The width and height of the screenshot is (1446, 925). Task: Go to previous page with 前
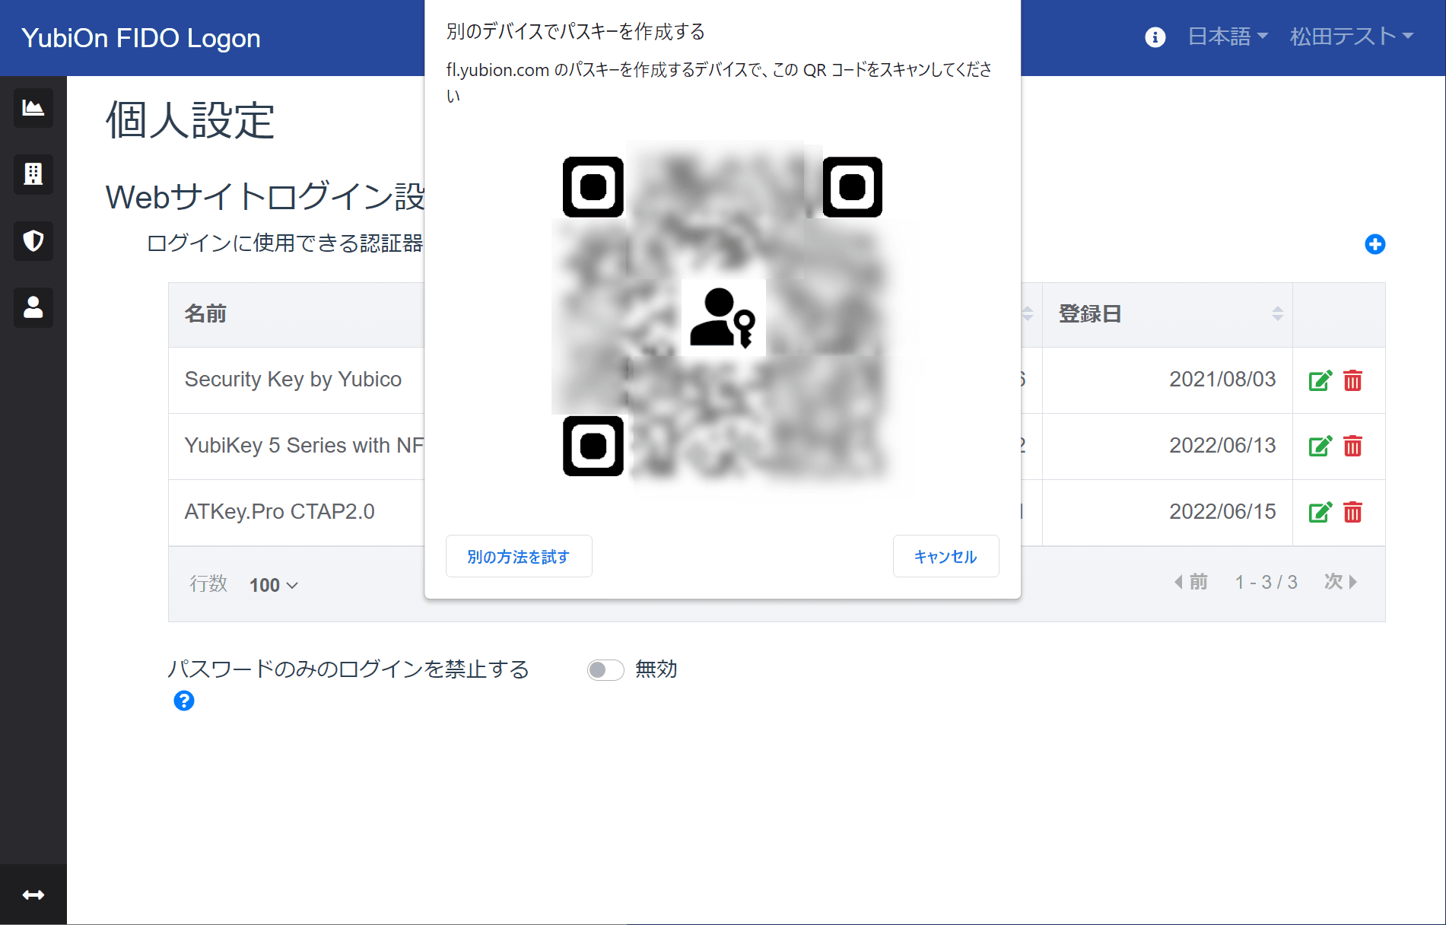click(1191, 582)
